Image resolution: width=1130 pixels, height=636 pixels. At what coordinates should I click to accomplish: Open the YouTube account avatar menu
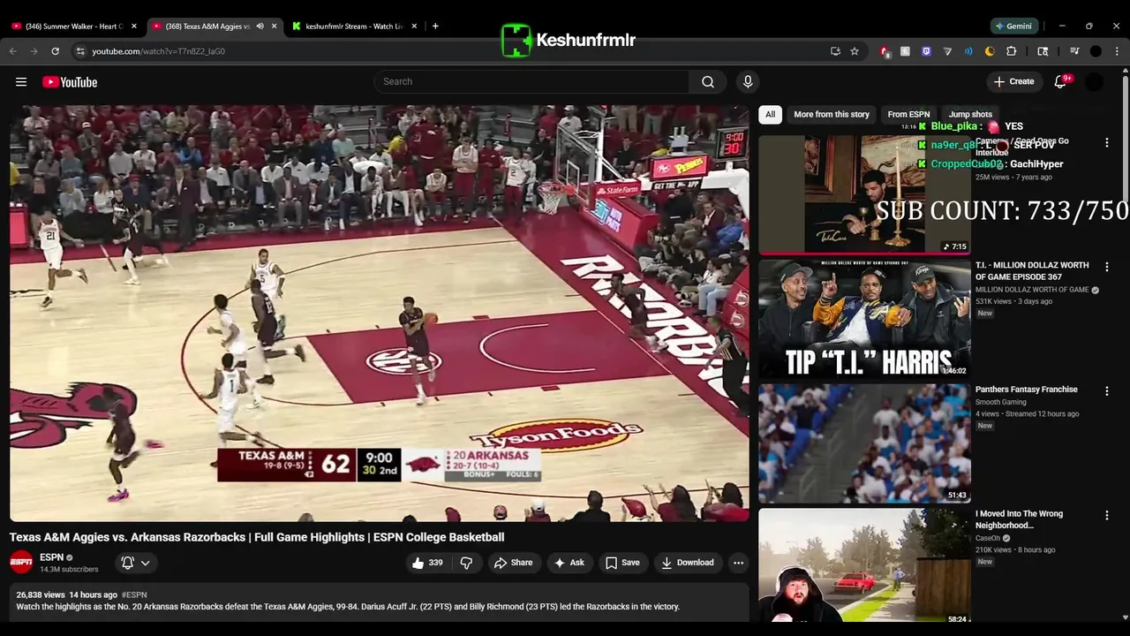click(1095, 82)
